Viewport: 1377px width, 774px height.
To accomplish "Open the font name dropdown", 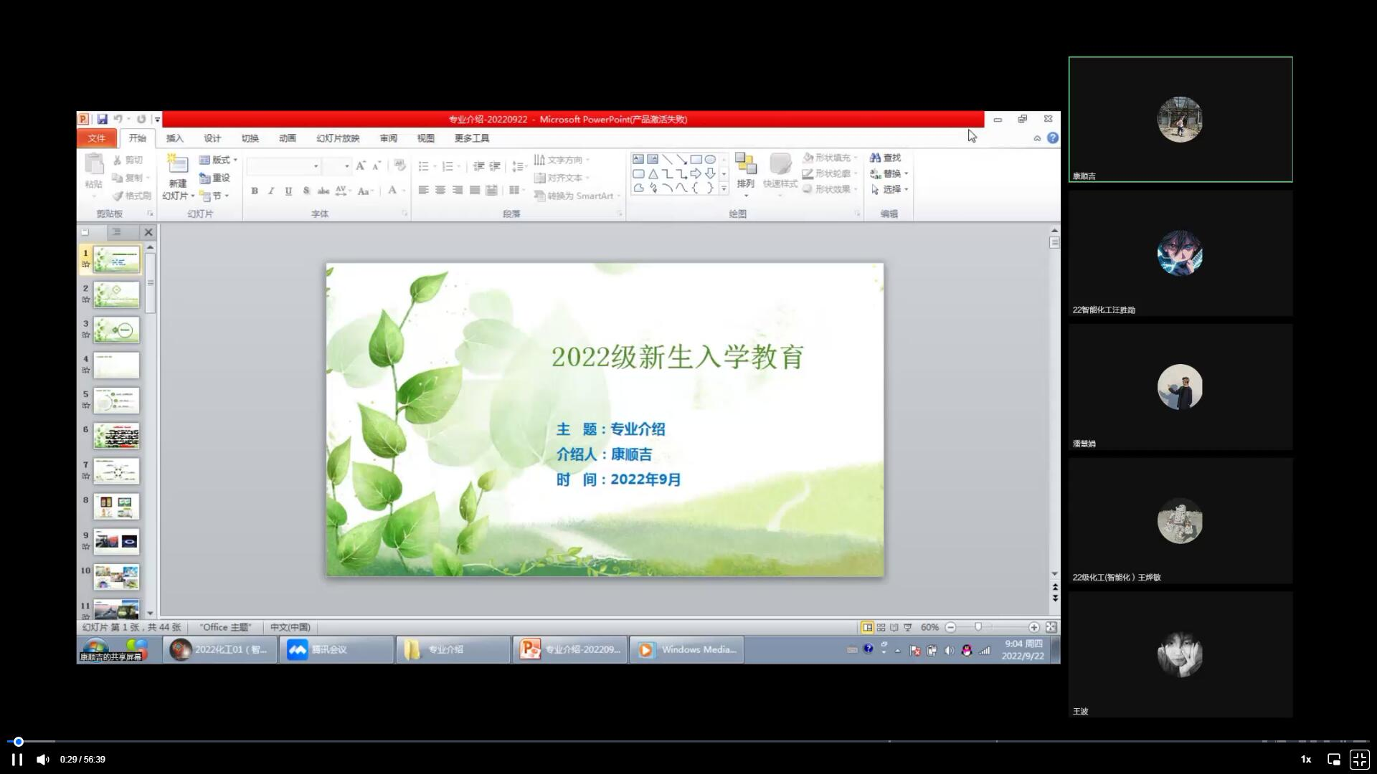I will pos(316,166).
